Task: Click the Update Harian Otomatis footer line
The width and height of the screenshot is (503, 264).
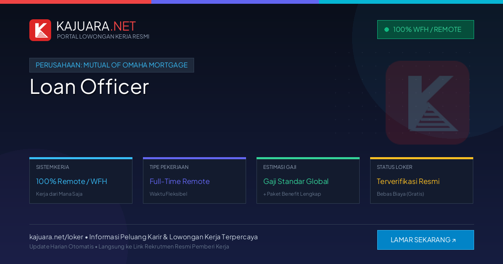Action: [129, 246]
